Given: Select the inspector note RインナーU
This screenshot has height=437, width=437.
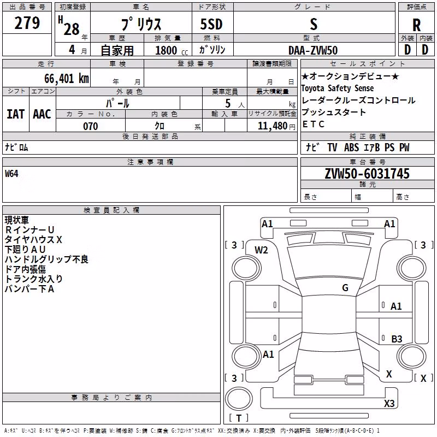Looking at the screenshot, I should [x=29, y=230].
